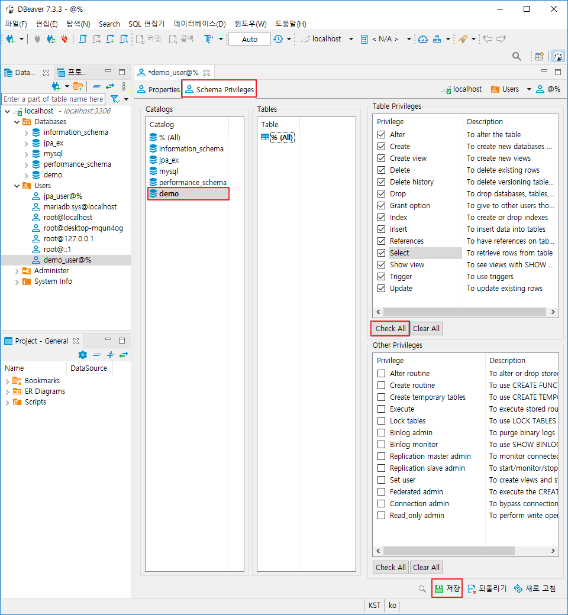Click the transaction log clock icon
This screenshot has width=568, height=615.
pyautogui.click(x=278, y=39)
